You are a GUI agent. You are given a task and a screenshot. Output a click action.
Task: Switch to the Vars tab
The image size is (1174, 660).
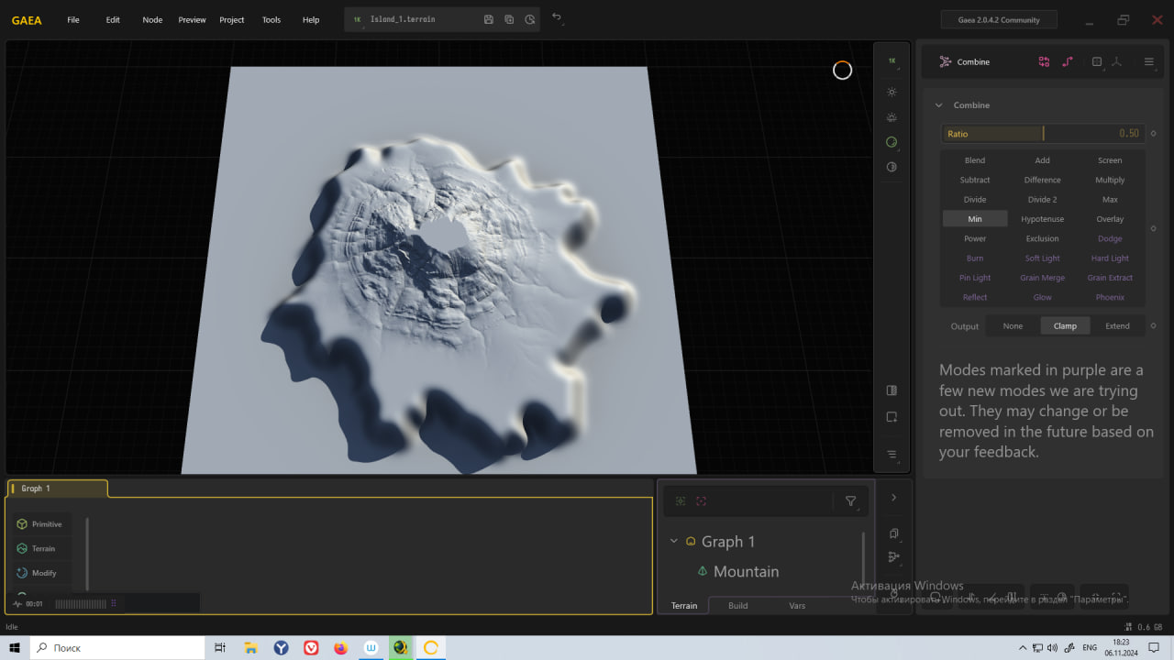(797, 606)
